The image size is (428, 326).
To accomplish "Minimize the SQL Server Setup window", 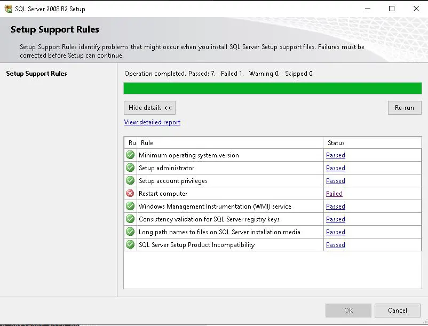I will point(368,9).
